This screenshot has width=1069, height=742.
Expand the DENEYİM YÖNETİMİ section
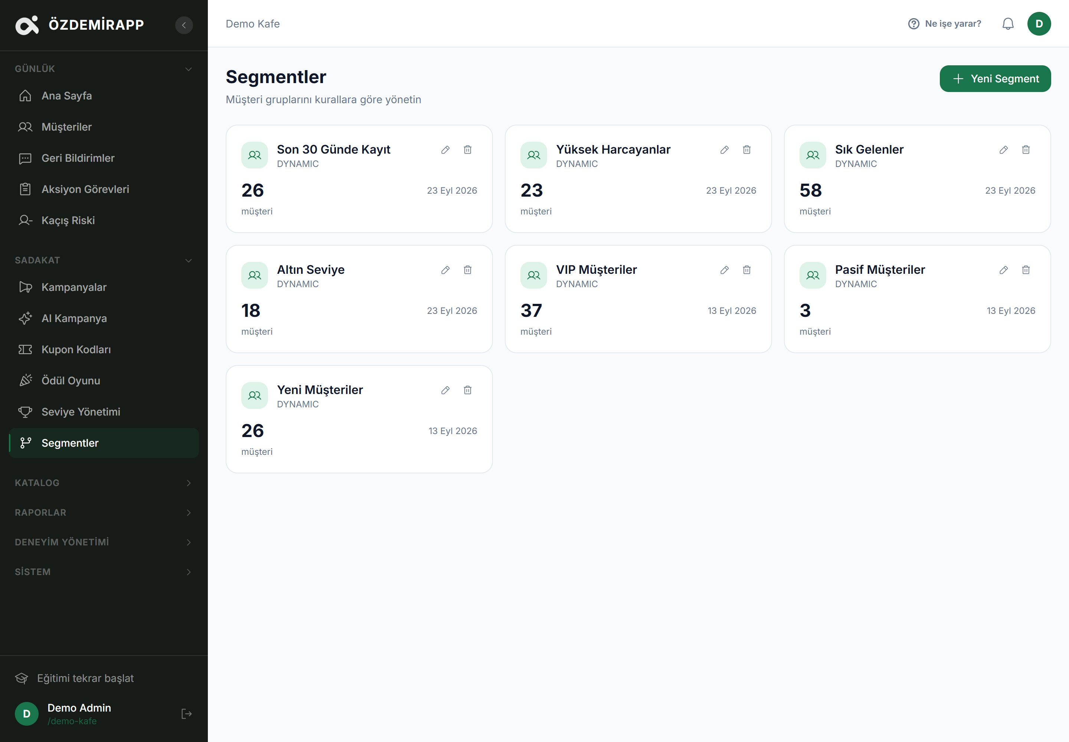[x=104, y=542]
